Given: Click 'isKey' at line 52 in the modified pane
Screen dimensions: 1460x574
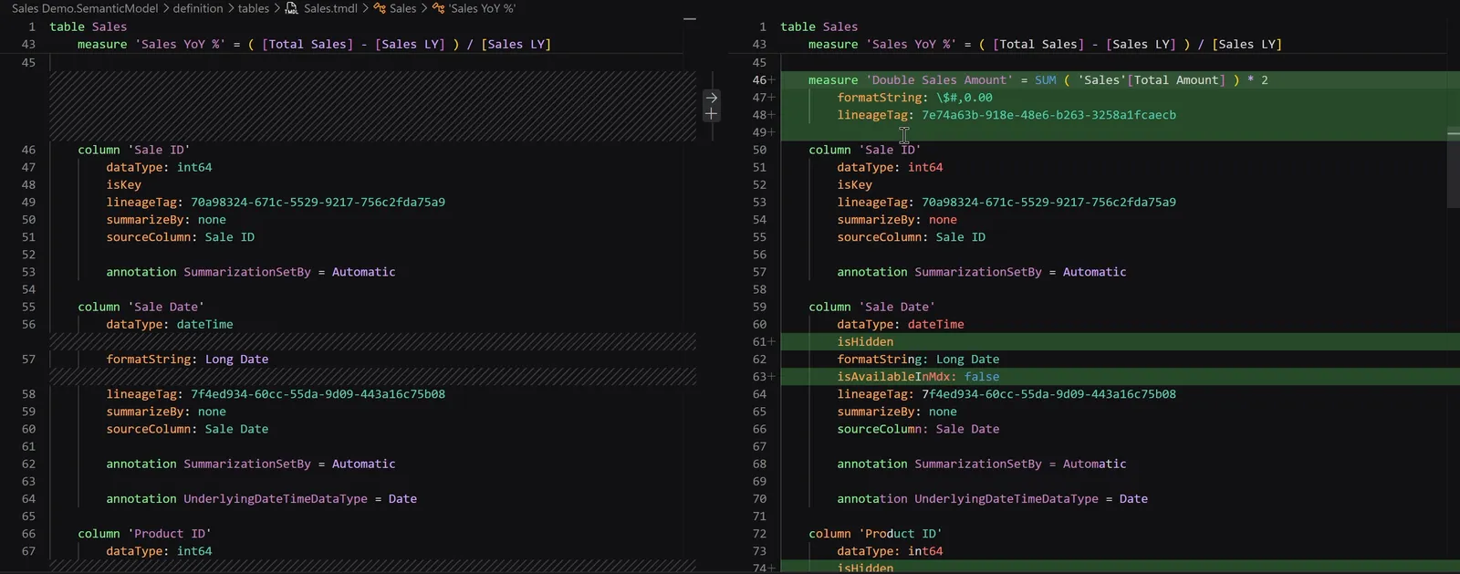Looking at the screenshot, I should tap(854, 184).
